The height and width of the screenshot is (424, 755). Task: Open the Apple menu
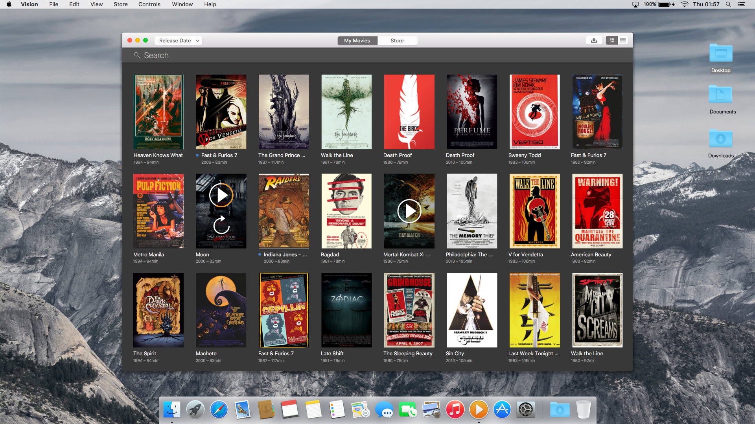pos(9,4)
